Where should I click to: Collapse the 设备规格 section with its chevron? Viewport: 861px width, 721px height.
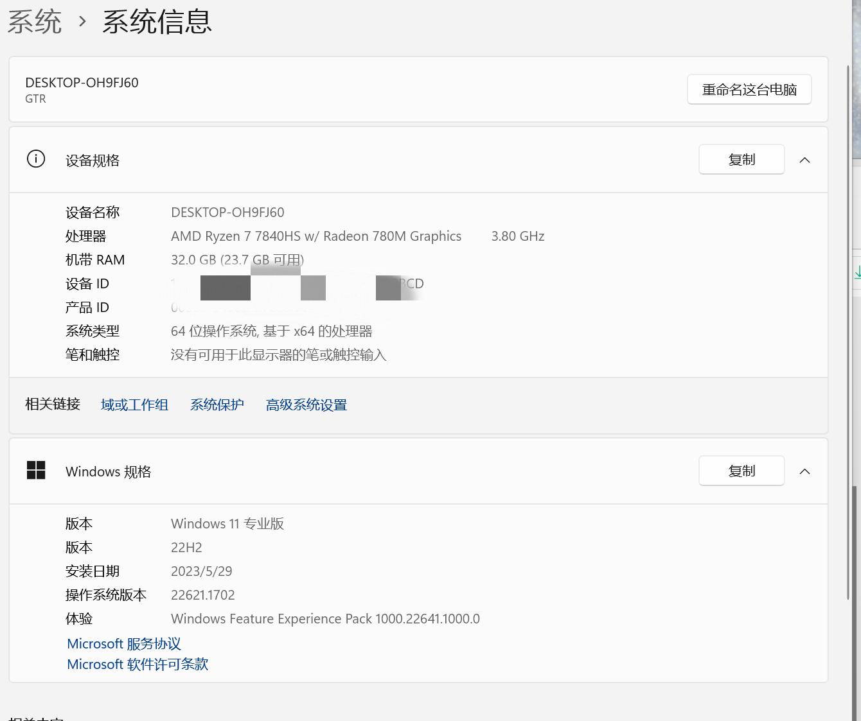(804, 160)
